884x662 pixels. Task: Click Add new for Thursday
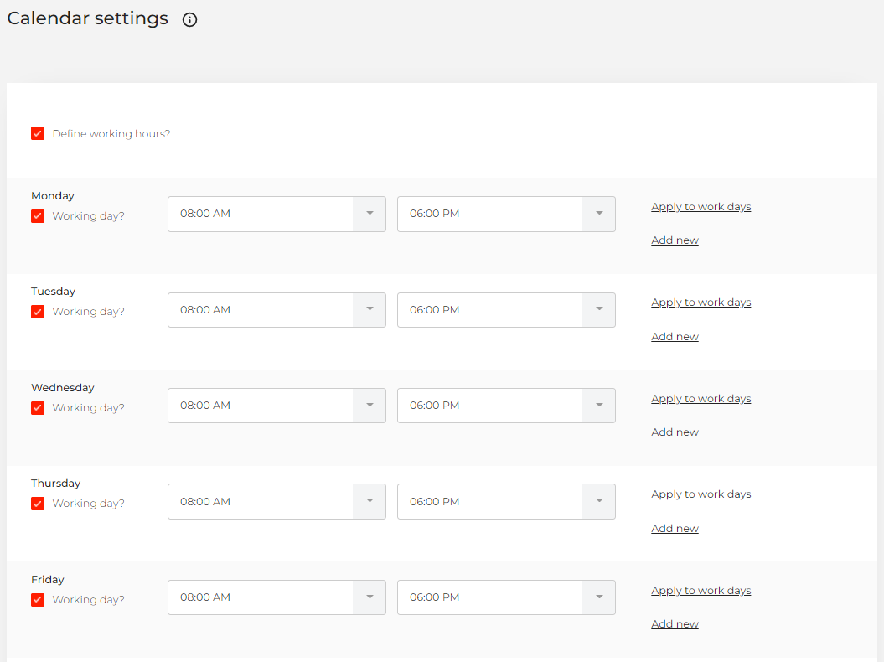click(x=675, y=528)
